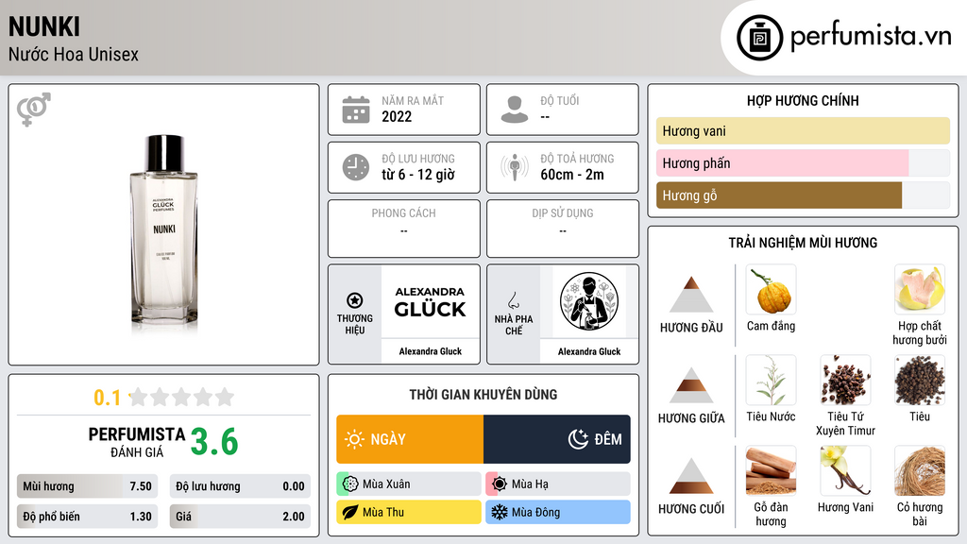Click the Thời gian khuyên dùng heading

(x=483, y=394)
